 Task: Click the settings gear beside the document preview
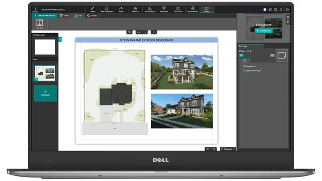tap(288, 17)
